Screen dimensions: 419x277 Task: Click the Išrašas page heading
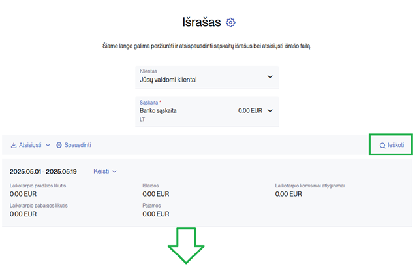pos(202,22)
